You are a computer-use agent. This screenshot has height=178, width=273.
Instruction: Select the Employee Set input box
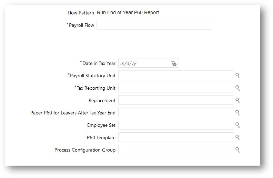point(176,125)
